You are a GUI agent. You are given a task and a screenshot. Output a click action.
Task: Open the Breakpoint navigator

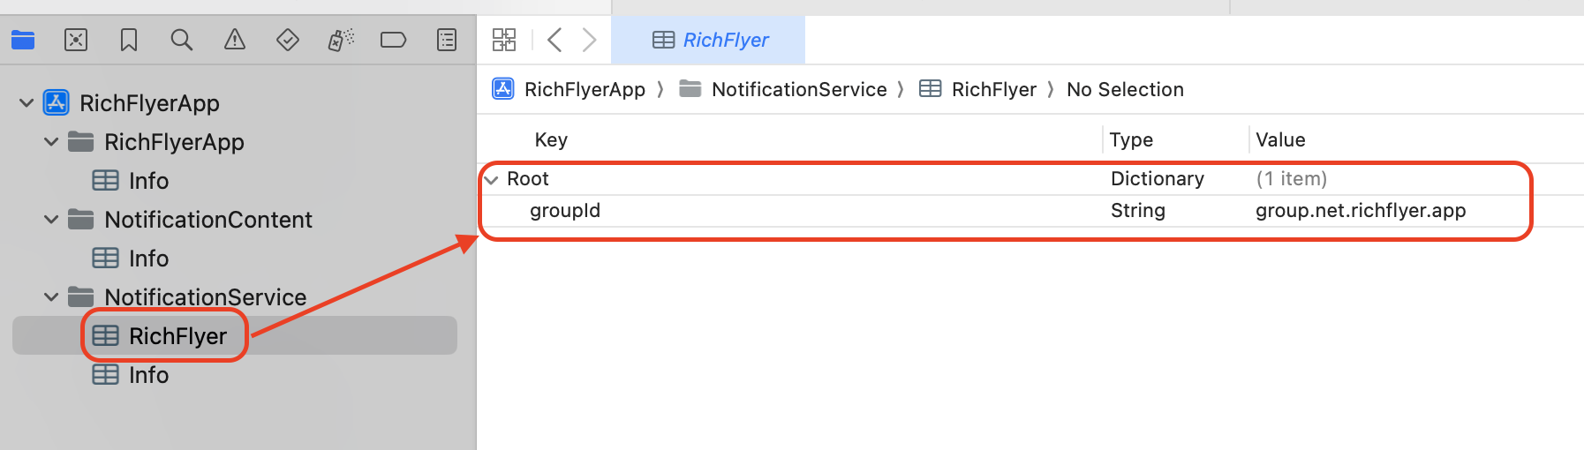point(393,40)
